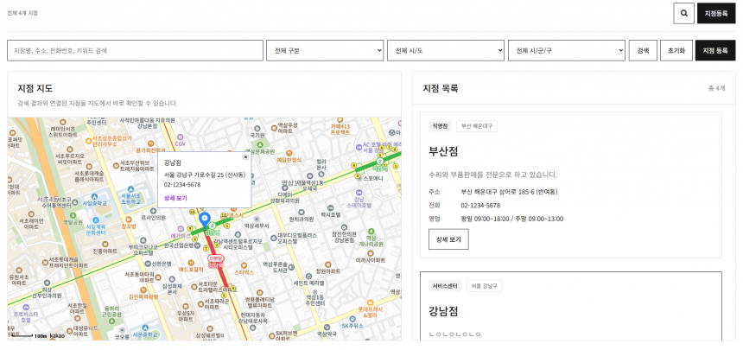Image resolution: width=743 pixels, height=350 pixels.
Task: Click 전체 4개 지점 text at top
Action: pyautogui.click(x=22, y=13)
